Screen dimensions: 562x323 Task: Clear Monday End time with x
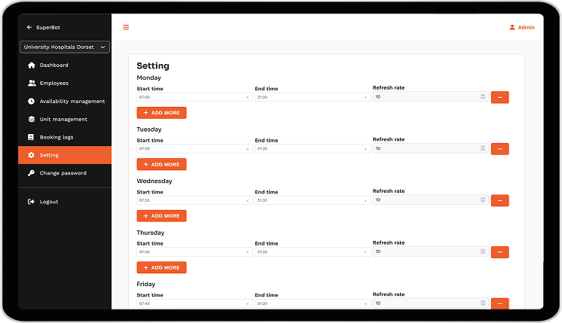(365, 97)
